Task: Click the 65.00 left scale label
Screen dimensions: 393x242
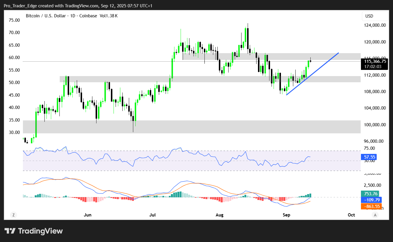Action: click(x=14, y=45)
